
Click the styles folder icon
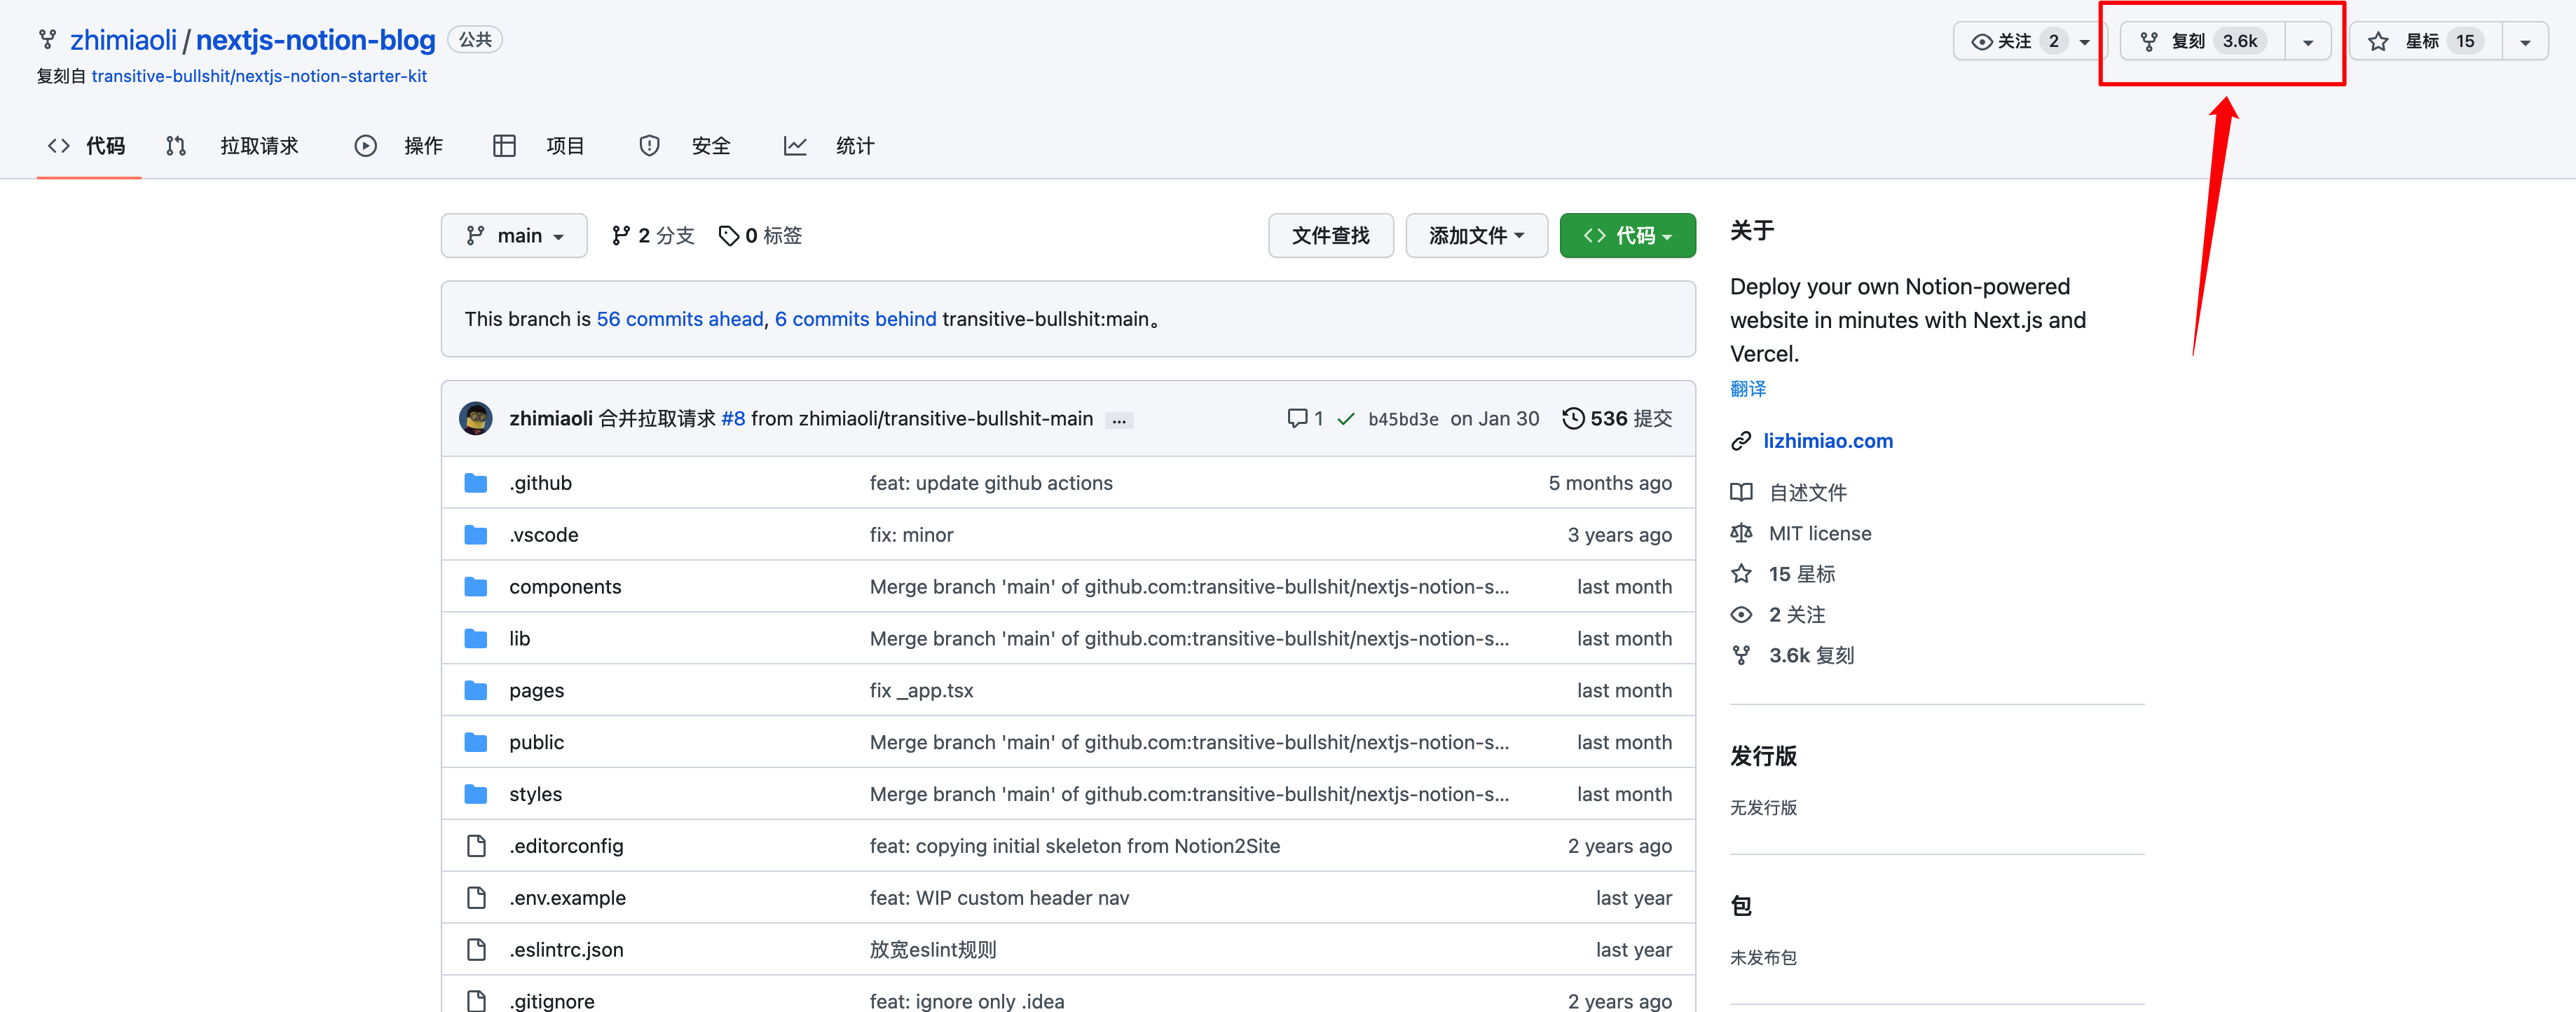[476, 795]
